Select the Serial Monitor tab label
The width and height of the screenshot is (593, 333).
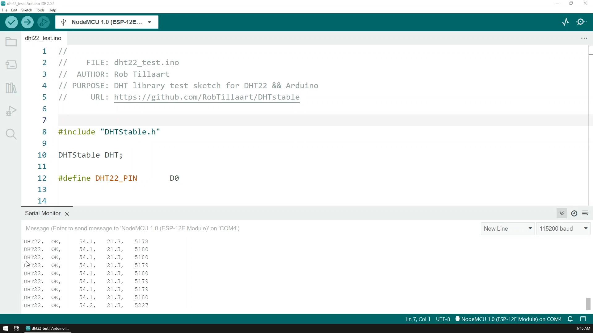click(43, 213)
